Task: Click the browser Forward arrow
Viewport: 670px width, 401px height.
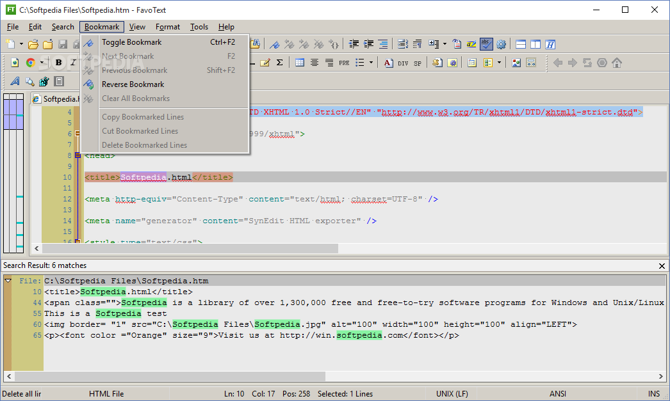Action: [x=572, y=63]
